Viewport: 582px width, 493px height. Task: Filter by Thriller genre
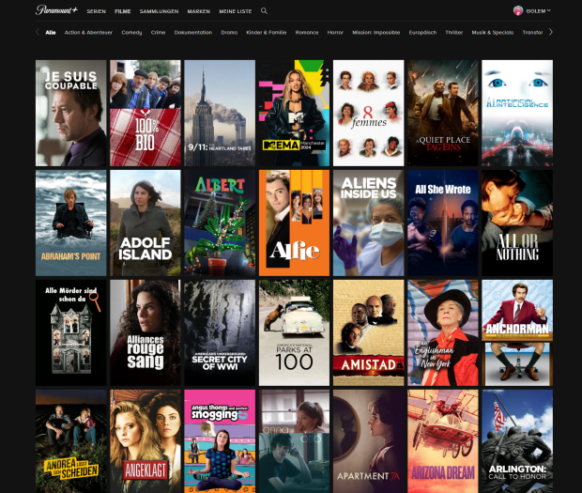pos(454,33)
